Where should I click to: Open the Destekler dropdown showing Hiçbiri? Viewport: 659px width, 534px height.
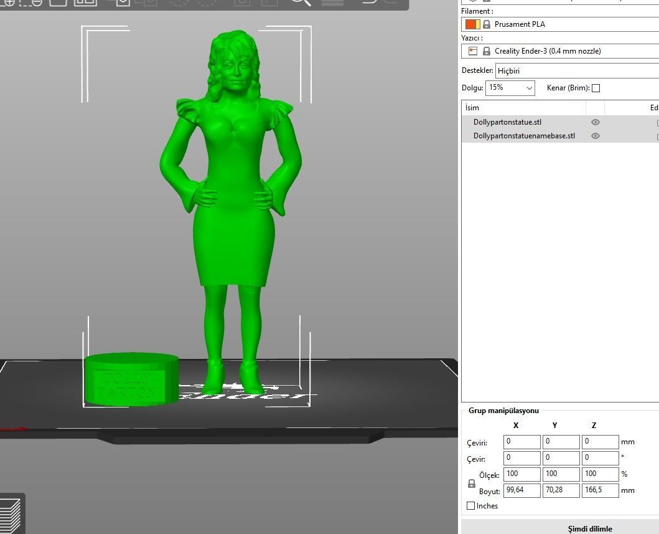(577, 70)
